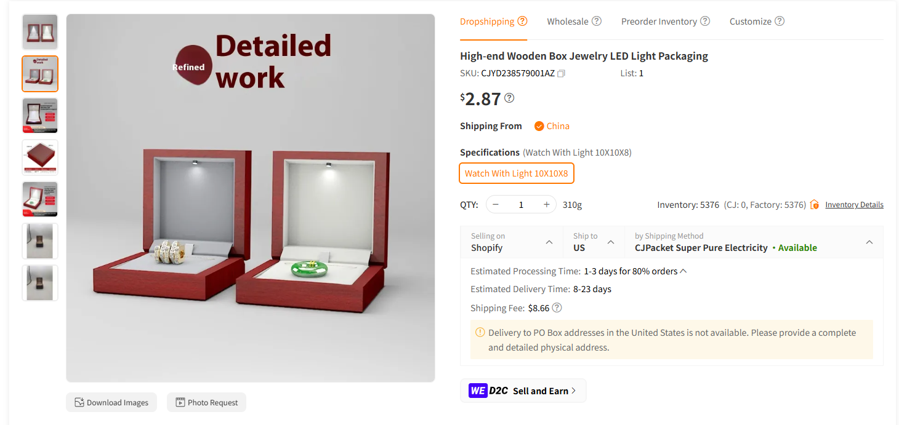This screenshot has width=899, height=425.
Task: Click the Wholesale question mark icon
Action: tap(596, 20)
